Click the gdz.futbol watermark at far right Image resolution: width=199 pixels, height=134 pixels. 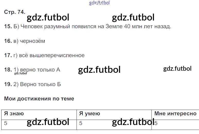[x=177, y=69]
